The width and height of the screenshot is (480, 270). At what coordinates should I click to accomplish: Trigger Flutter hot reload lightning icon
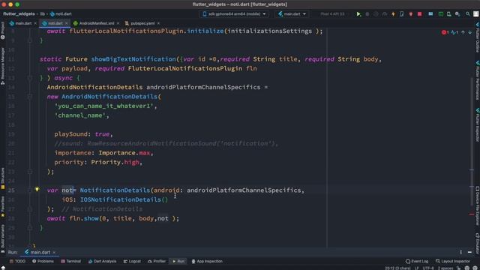393,14
